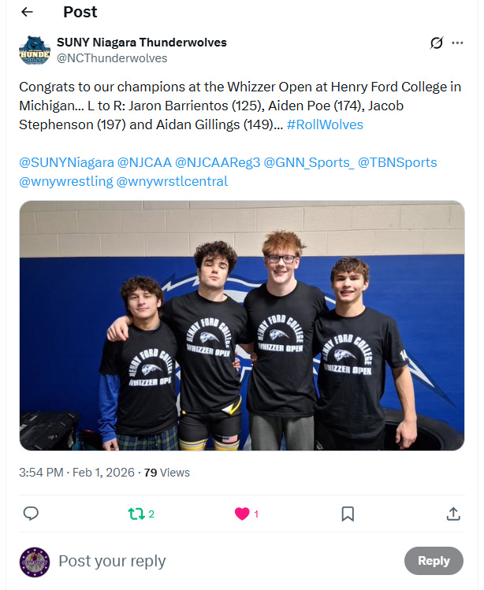The width and height of the screenshot is (484, 590).
Task: Click the reply comment bubble icon
Action: 31,514
